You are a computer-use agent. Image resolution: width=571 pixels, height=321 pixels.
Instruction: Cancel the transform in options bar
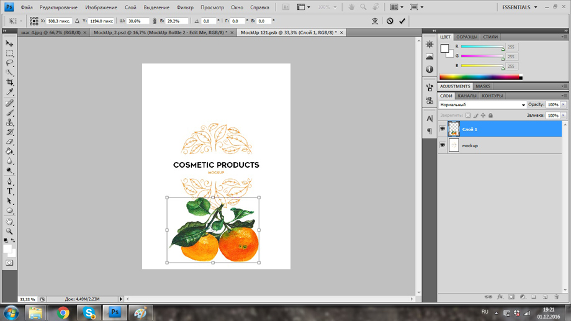tap(390, 21)
